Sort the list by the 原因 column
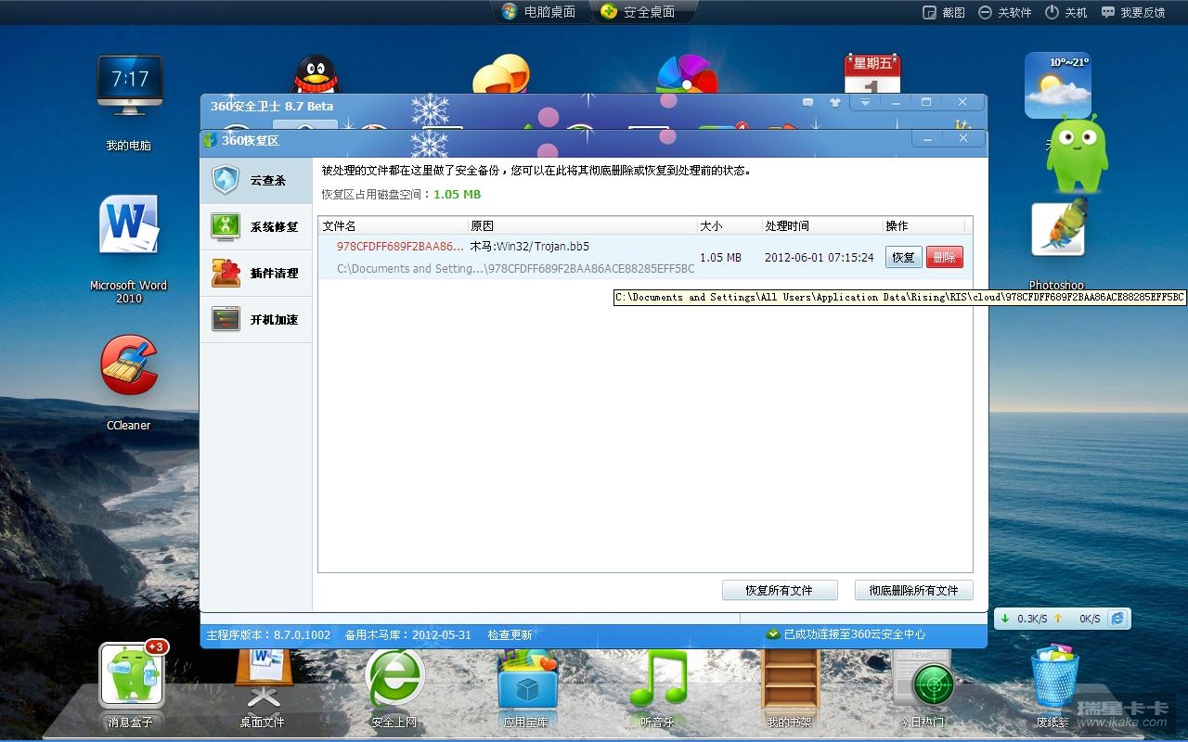This screenshot has height=742, width=1188. pos(582,225)
